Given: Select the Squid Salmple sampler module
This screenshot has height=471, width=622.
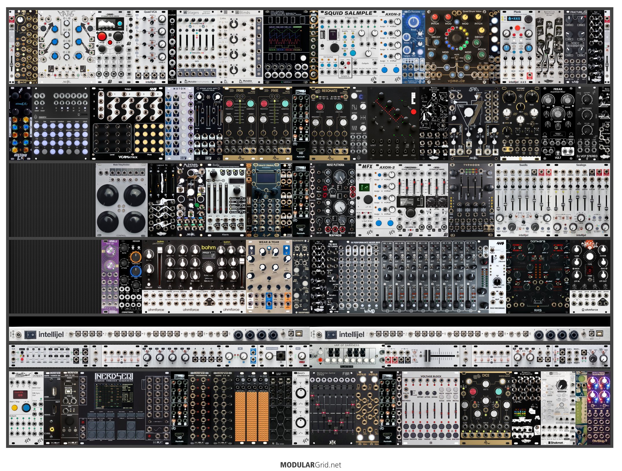Looking at the screenshot, I should pyautogui.click(x=348, y=47).
